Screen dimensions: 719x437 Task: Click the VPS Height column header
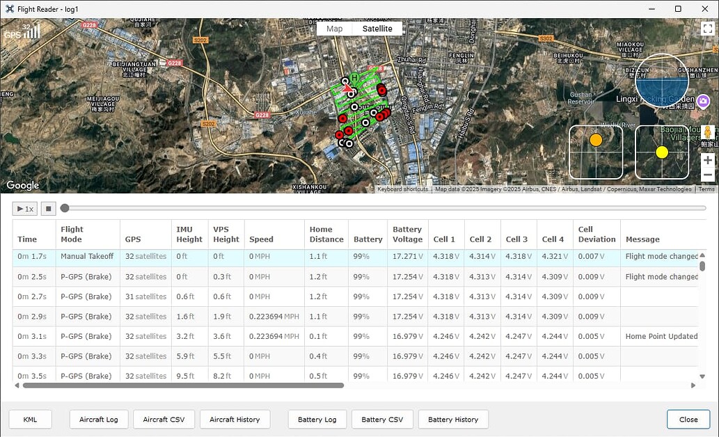[226, 234]
